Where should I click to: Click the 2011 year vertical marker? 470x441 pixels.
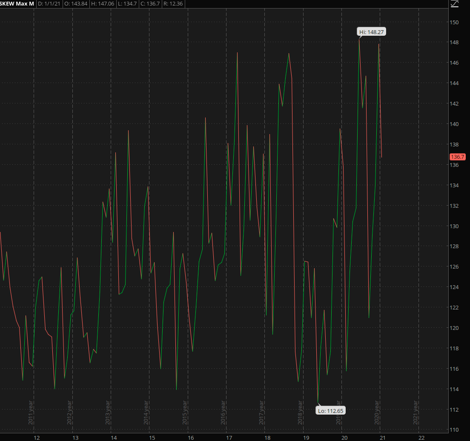[31, 413]
